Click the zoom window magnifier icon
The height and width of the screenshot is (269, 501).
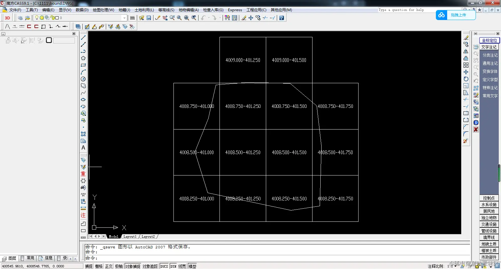pyautogui.click(x=179, y=18)
